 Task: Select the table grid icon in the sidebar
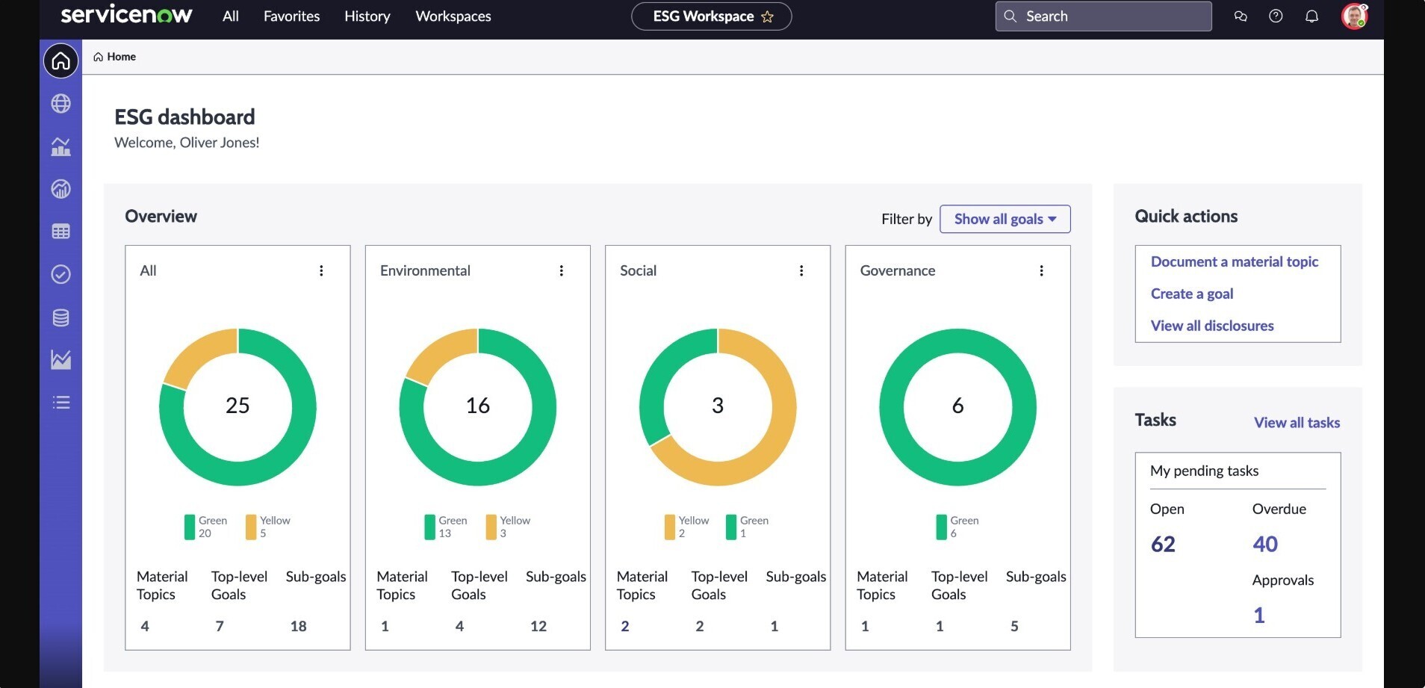[60, 232]
